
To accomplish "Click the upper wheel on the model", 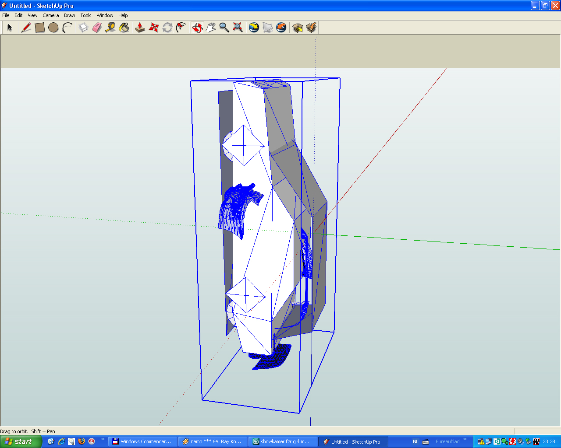I will pyautogui.click(x=243, y=146).
